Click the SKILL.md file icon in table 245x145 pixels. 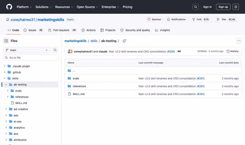click(69, 94)
